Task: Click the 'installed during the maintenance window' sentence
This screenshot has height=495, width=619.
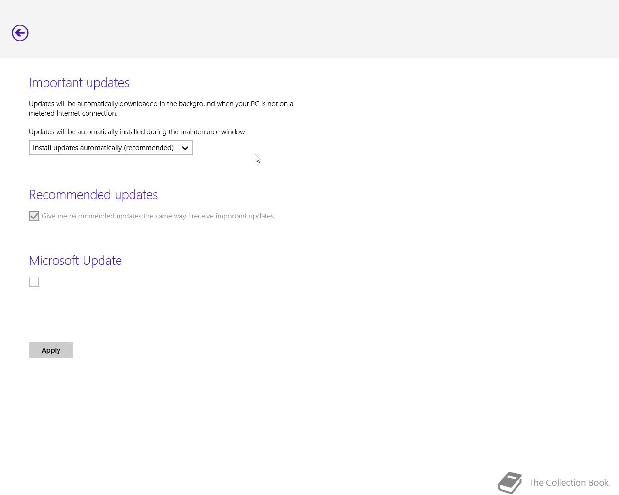Action: click(137, 132)
